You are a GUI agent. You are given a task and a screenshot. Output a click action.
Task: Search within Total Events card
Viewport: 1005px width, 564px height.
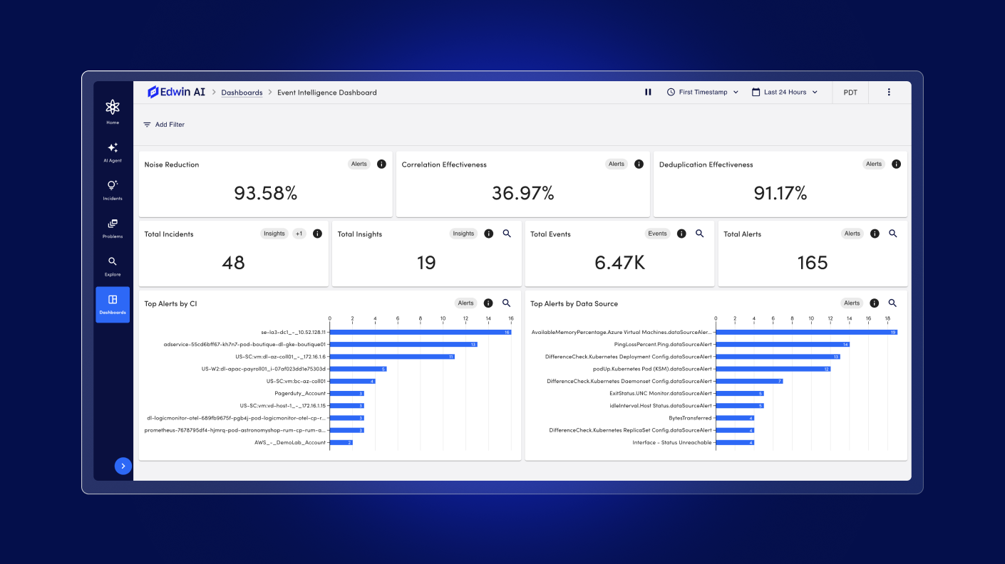(x=700, y=234)
